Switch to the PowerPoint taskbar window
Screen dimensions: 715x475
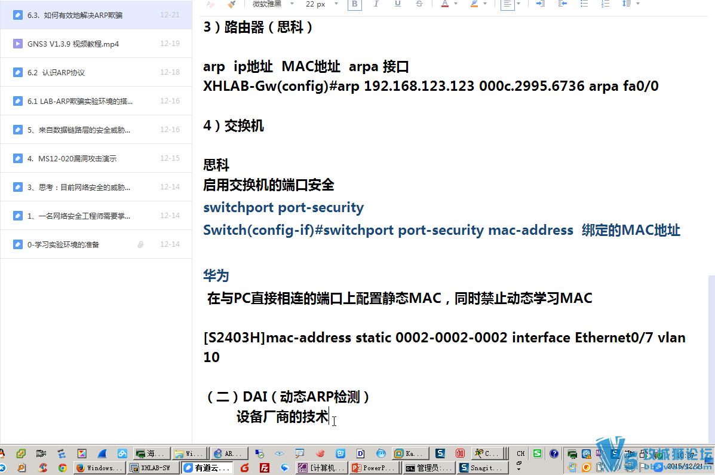click(x=373, y=467)
